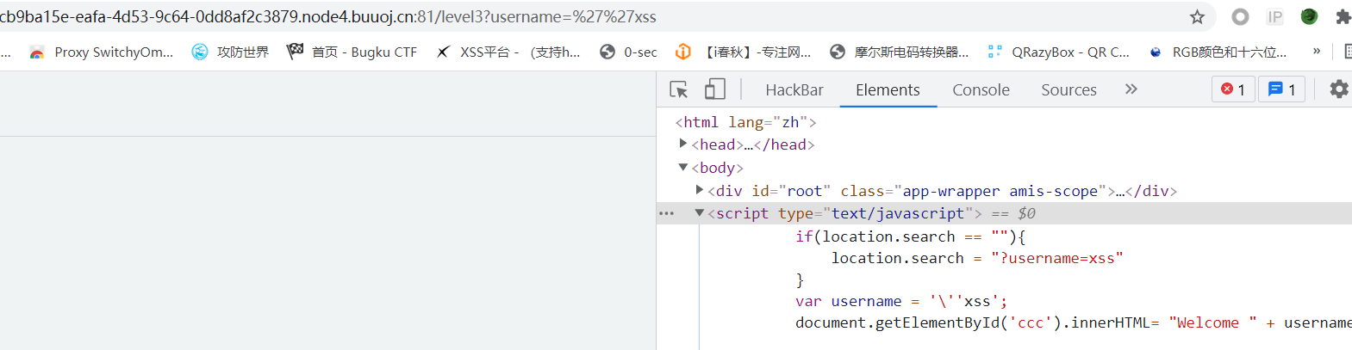The height and width of the screenshot is (350, 1352).
Task: Collapse the body element node
Action: [683, 168]
